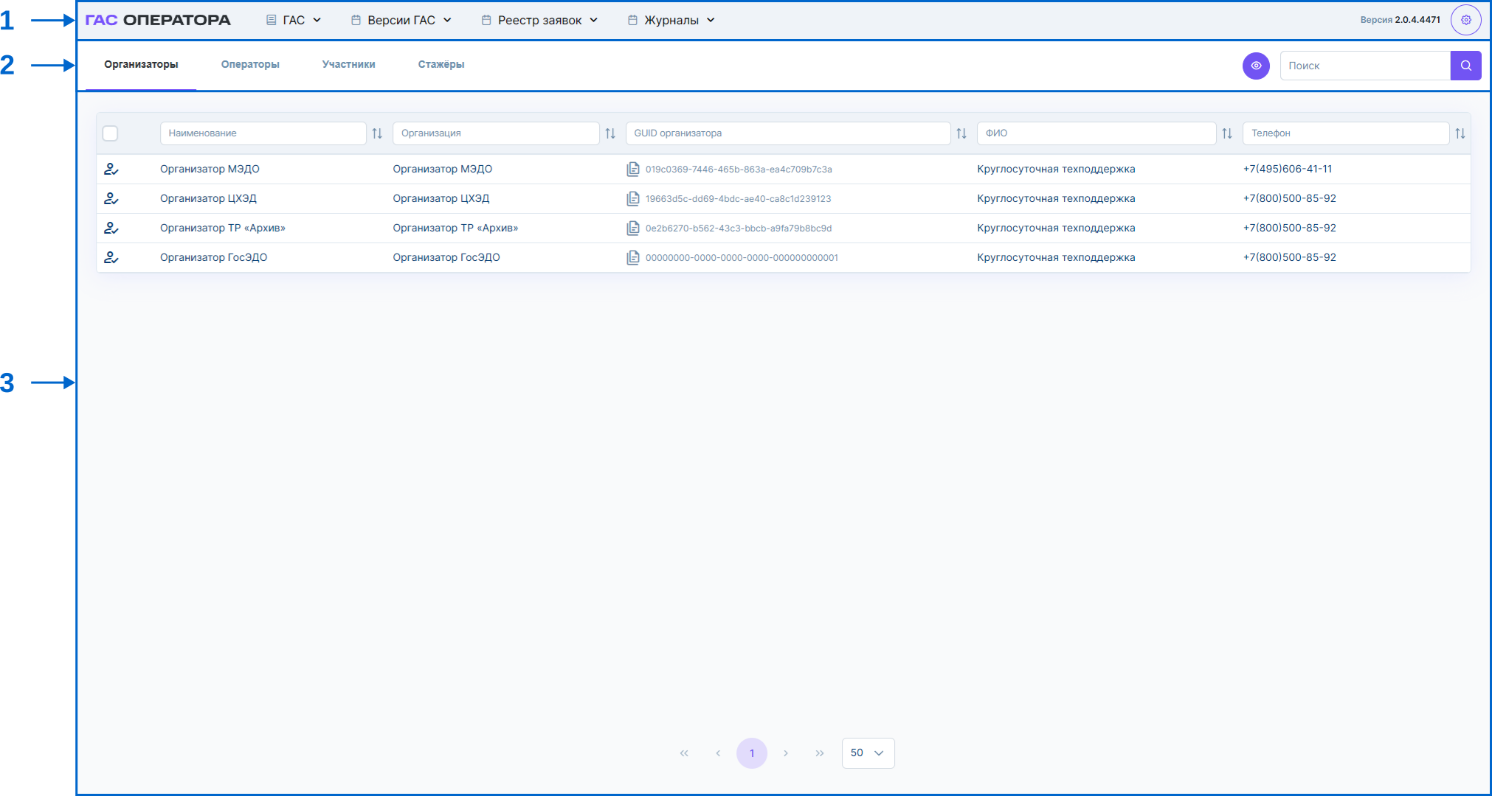This screenshot has height=796, width=1492.
Task: Click name cell Организатор ЦХЭД
Action: click(x=208, y=198)
